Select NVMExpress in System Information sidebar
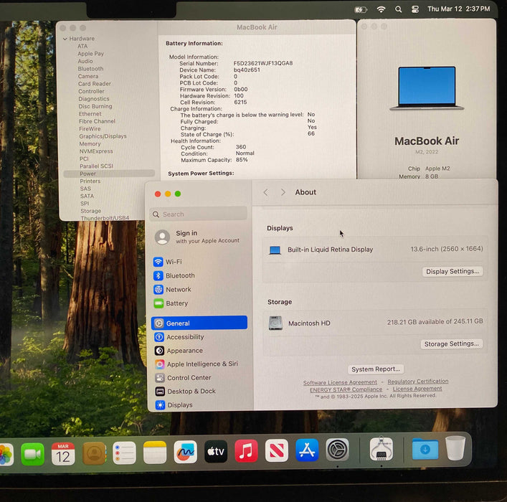507x502 pixels. tap(96, 151)
